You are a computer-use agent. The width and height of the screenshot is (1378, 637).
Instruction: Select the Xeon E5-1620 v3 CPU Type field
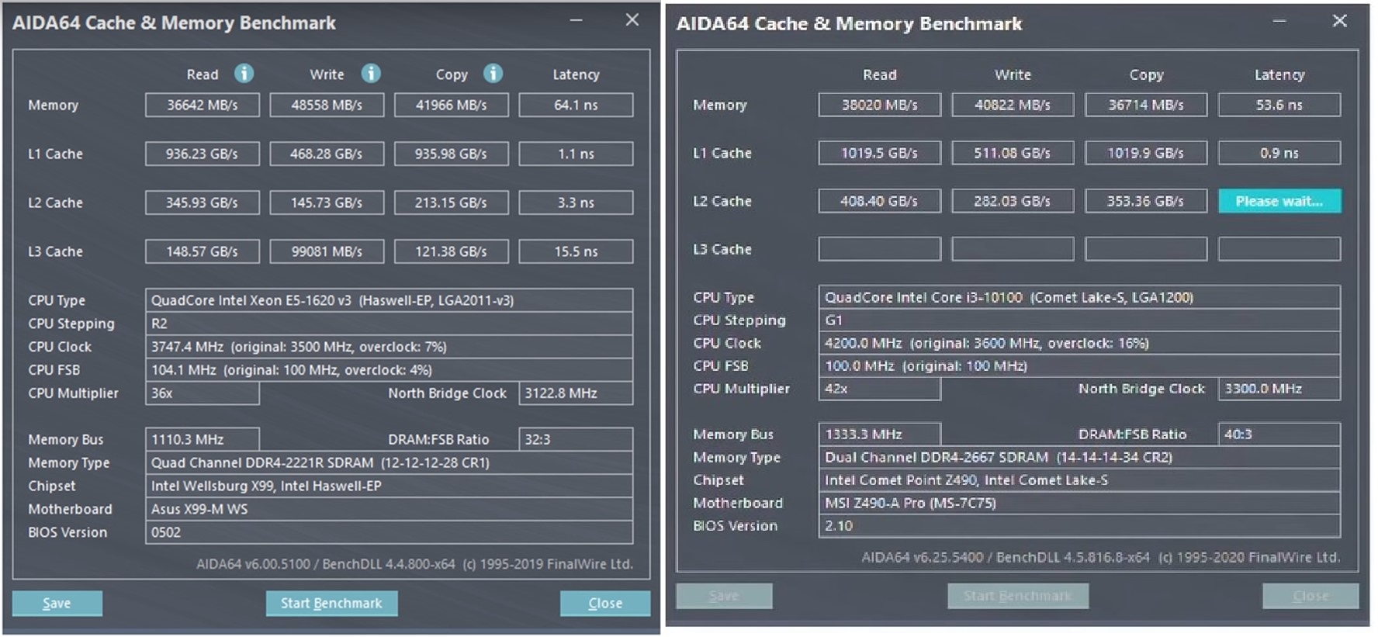[388, 300]
